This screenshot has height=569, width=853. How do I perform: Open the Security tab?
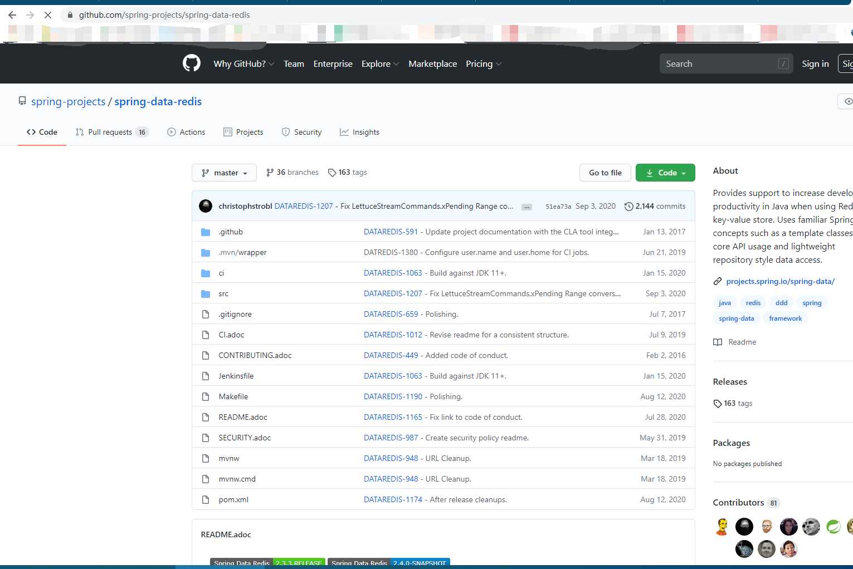(x=301, y=132)
